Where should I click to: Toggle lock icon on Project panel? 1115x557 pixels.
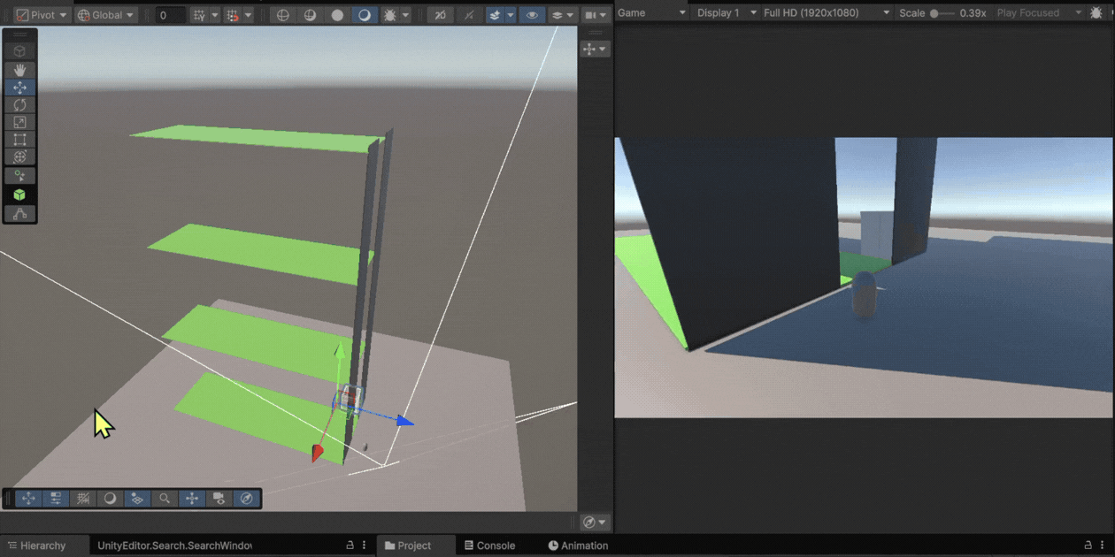[1088, 546]
